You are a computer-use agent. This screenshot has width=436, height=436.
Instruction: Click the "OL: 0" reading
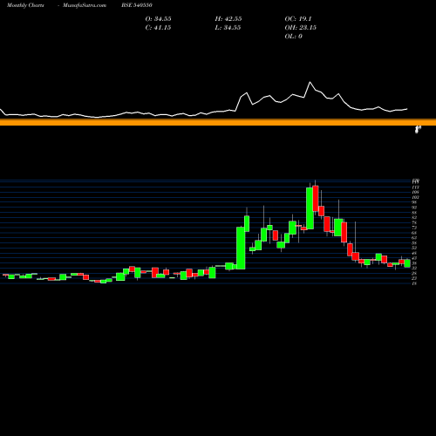coord(294,37)
